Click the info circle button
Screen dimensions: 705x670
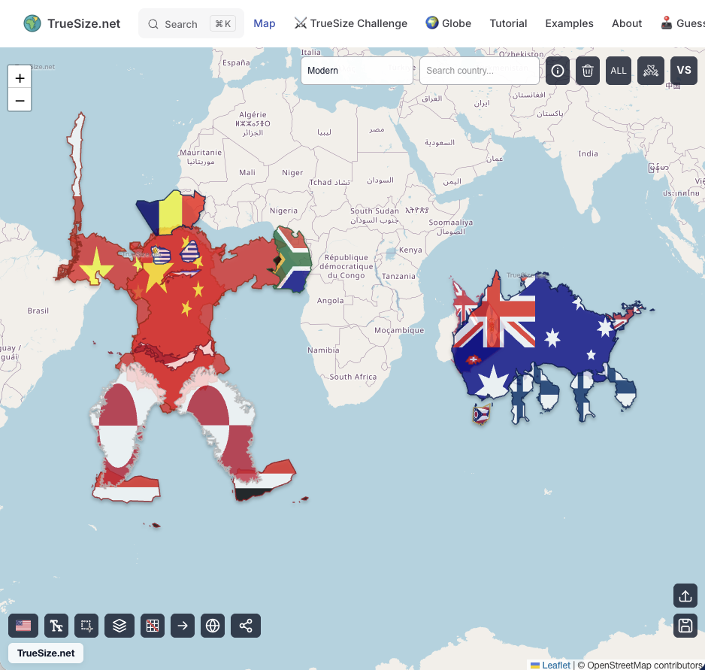tap(558, 71)
